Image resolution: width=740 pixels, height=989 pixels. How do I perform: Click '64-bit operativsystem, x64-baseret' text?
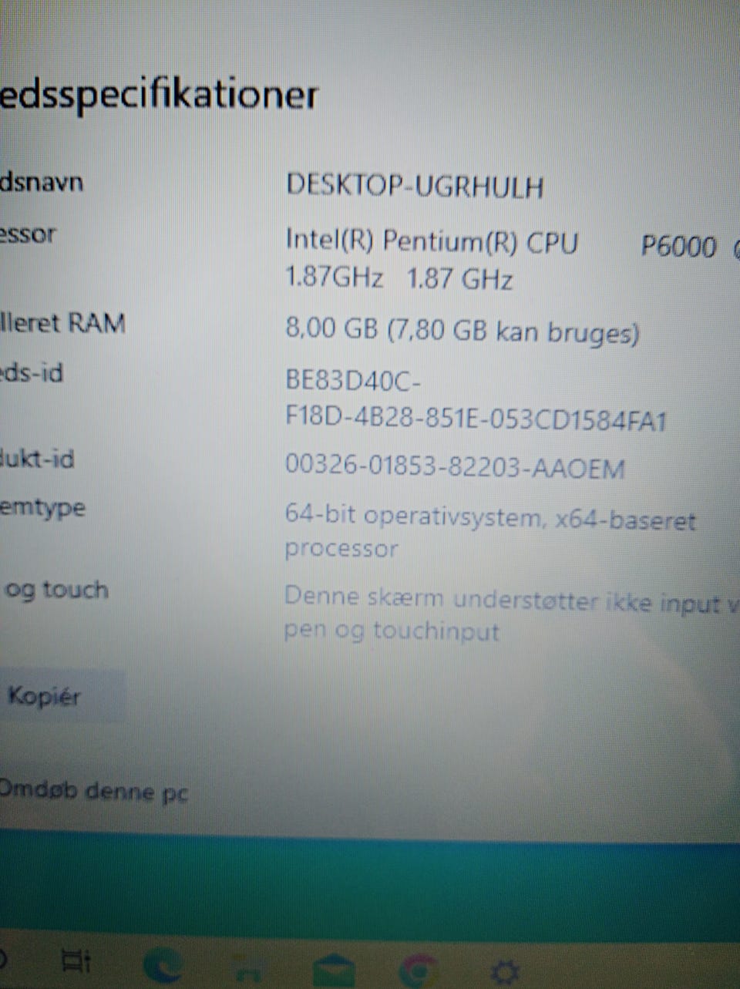490,517
